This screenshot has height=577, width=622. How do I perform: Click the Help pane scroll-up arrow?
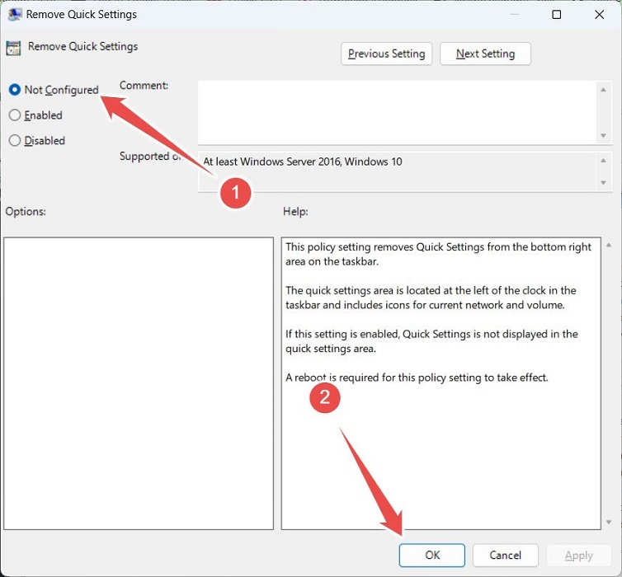coord(609,246)
